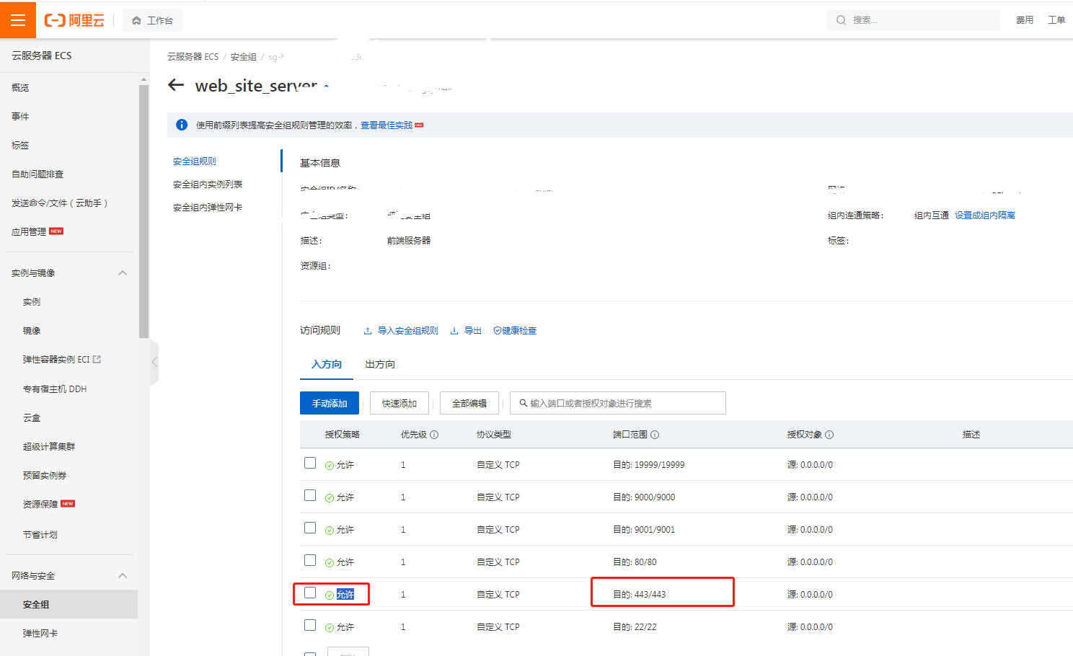Click the search magnifier in top bar
Viewport: 1073px width, 656px height.
(x=840, y=20)
